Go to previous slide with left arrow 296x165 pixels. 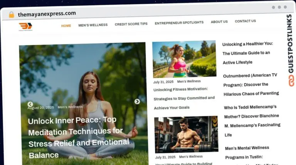click(x=30, y=104)
